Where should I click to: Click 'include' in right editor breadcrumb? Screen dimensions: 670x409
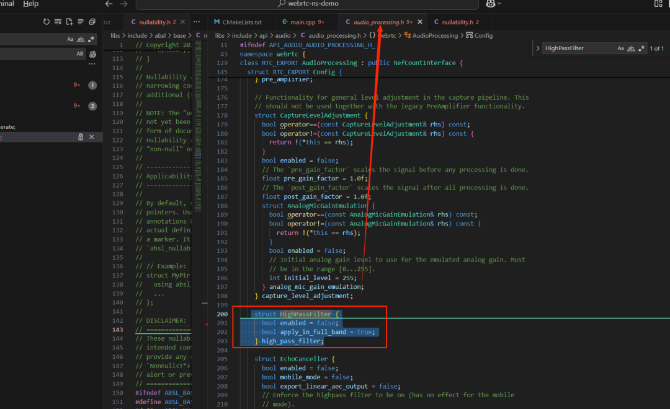(241, 35)
